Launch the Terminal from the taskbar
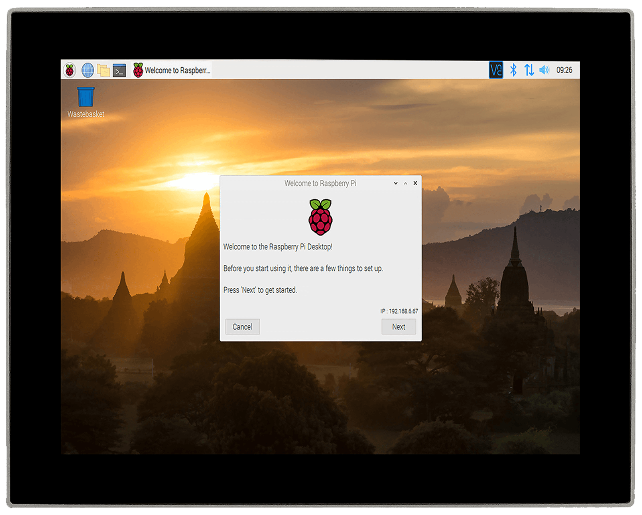 pos(120,70)
